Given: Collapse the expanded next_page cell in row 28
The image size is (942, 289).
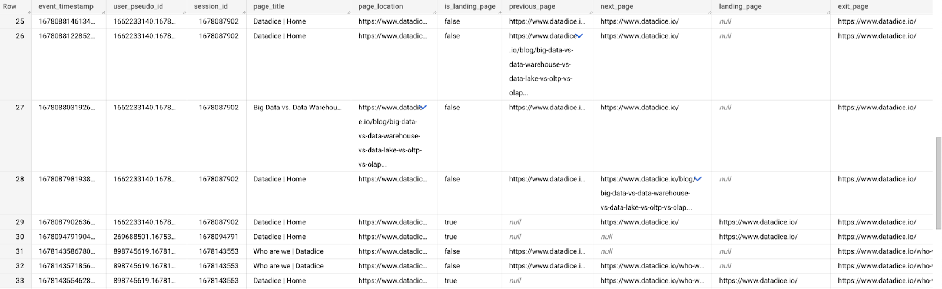Looking at the screenshot, I should 698,179.
